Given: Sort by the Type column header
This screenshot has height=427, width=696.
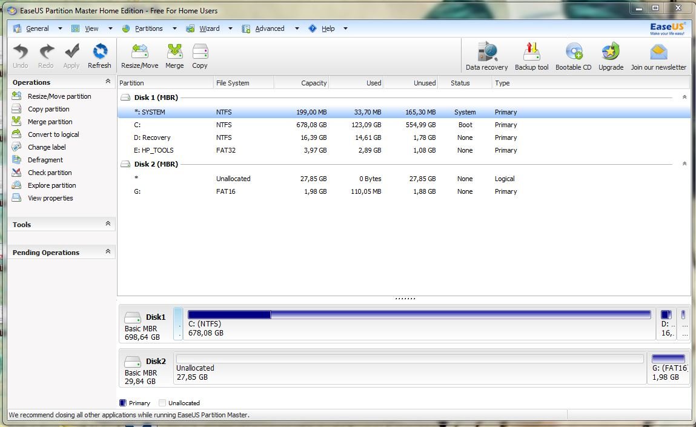Looking at the screenshot, I should click(x=591, y=83).
